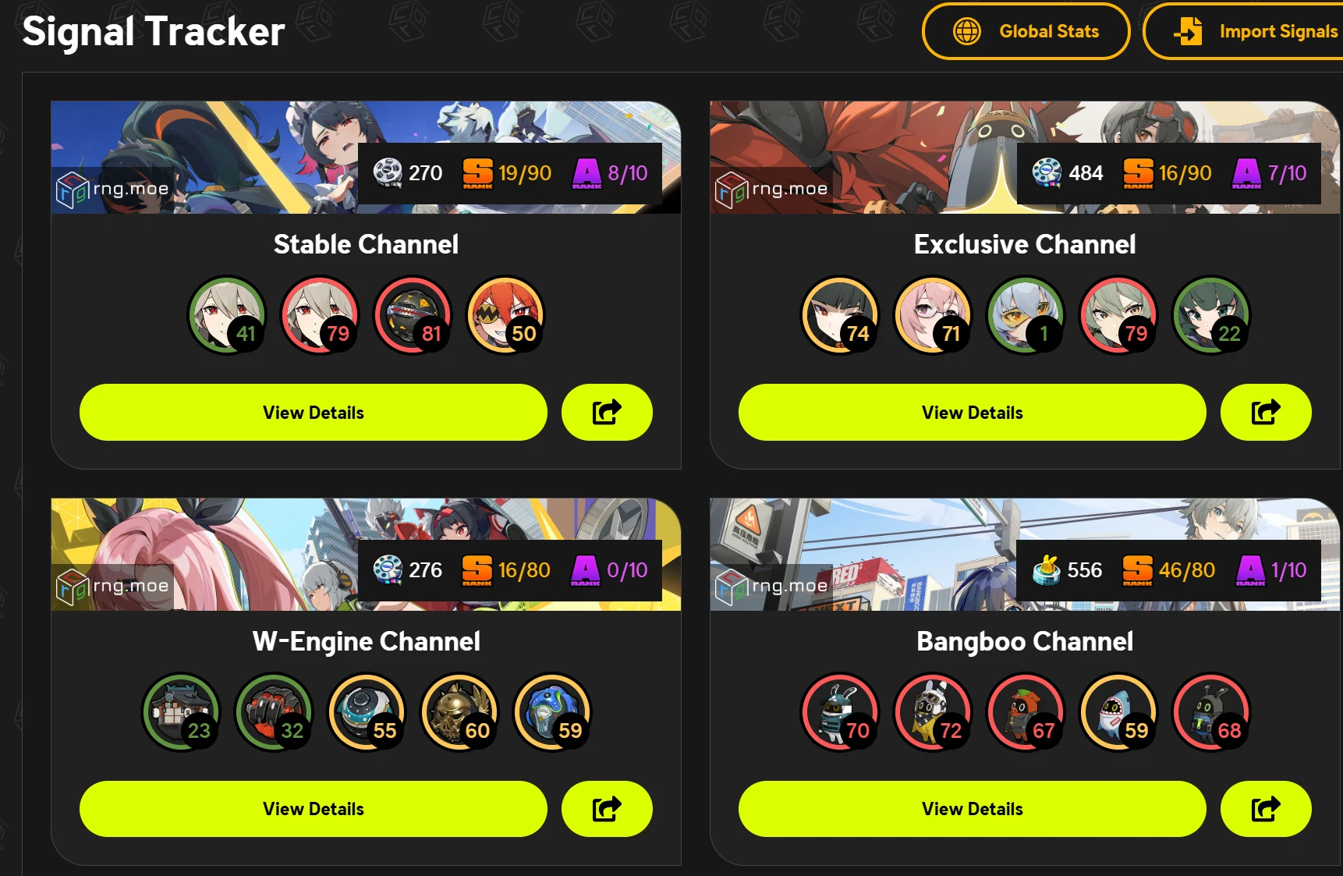
Task: Select Exclusive Channel avatar with pity 1
Action: point(1026,315)
